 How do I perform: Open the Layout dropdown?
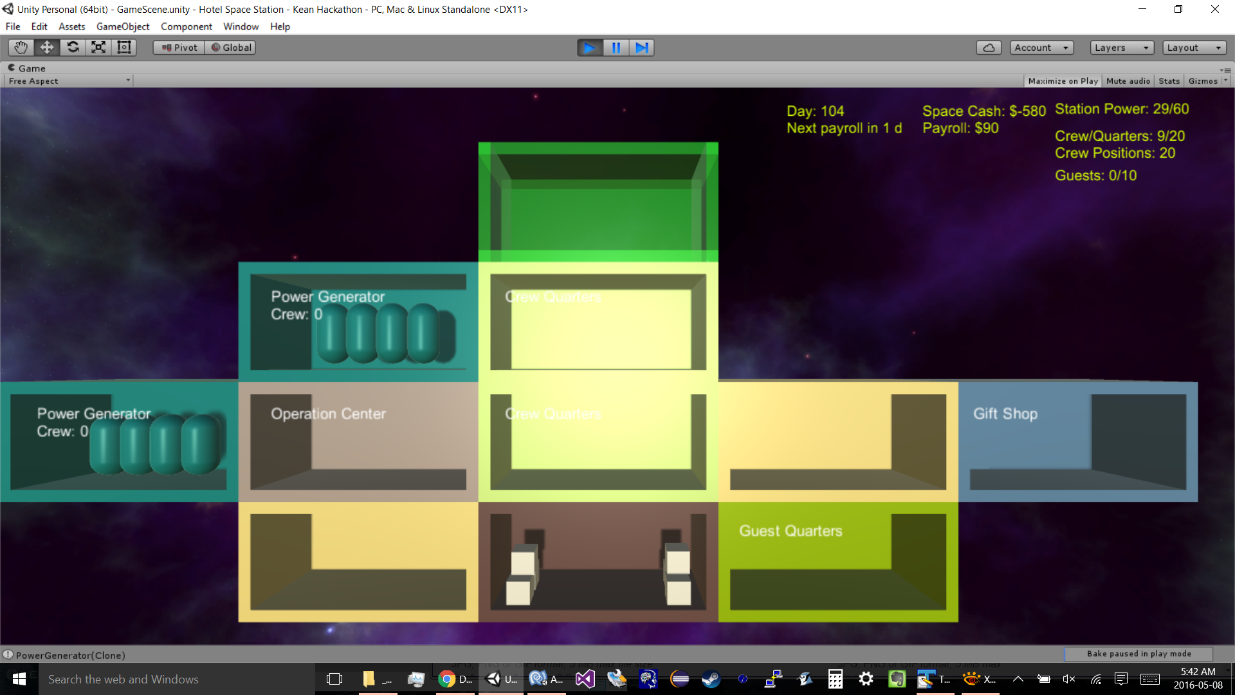[1194, 48]
